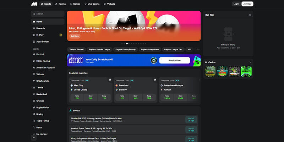The image size is (284, 142).
Task: Click the Cricket sidebar icon
Action: [x=34, y=101]
